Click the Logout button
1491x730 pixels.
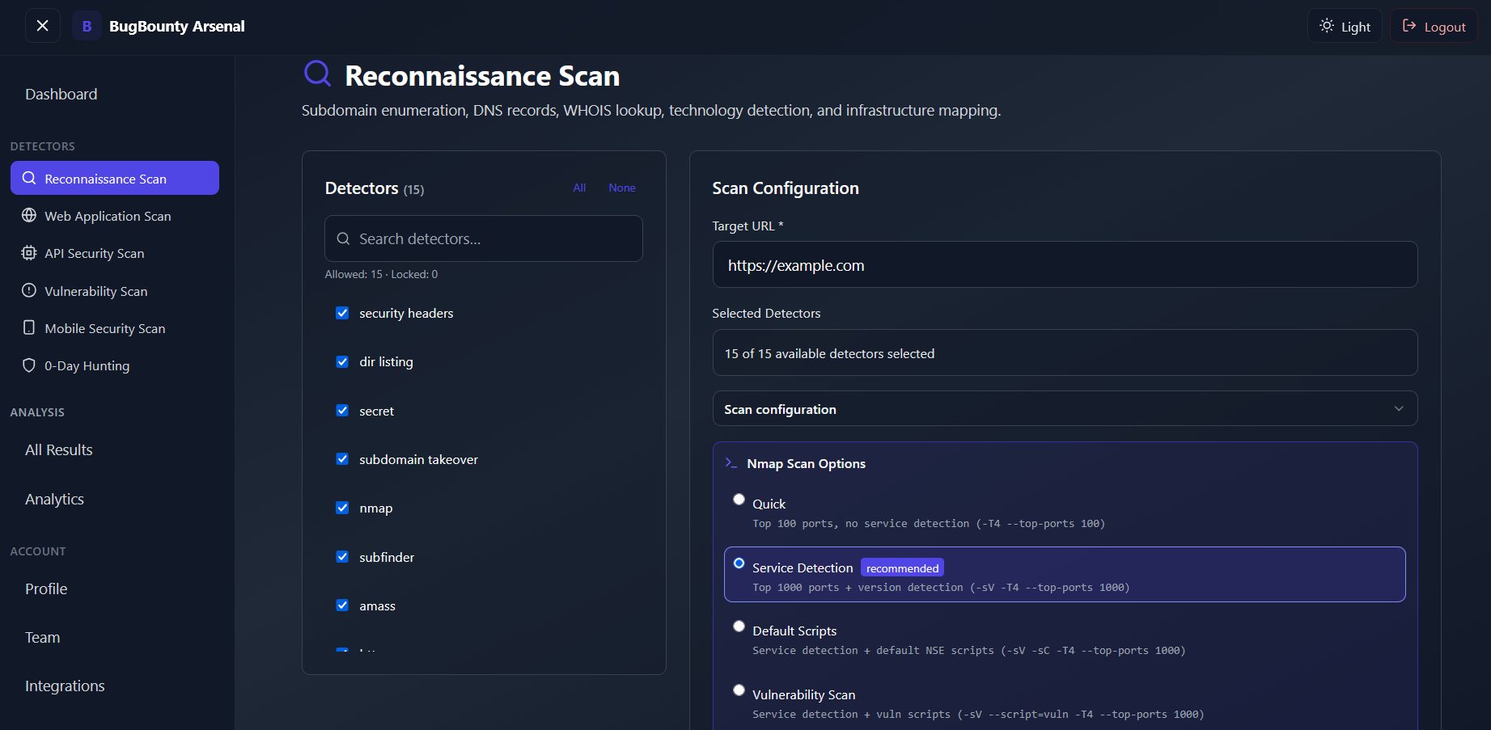1434,26
